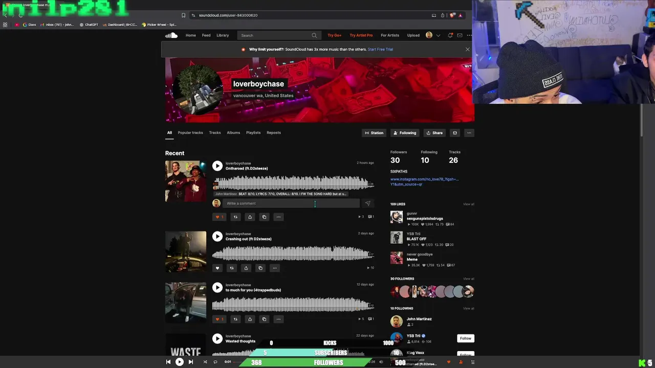Play the track Crashing out (ft D2steeze)
This screenshot has width=655, height=368.
click(217, 236)
